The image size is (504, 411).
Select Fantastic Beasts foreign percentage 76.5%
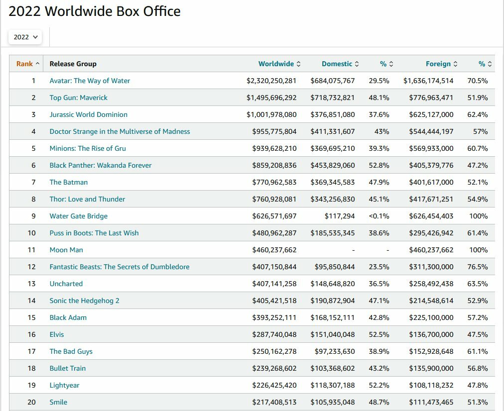point(477,267)
